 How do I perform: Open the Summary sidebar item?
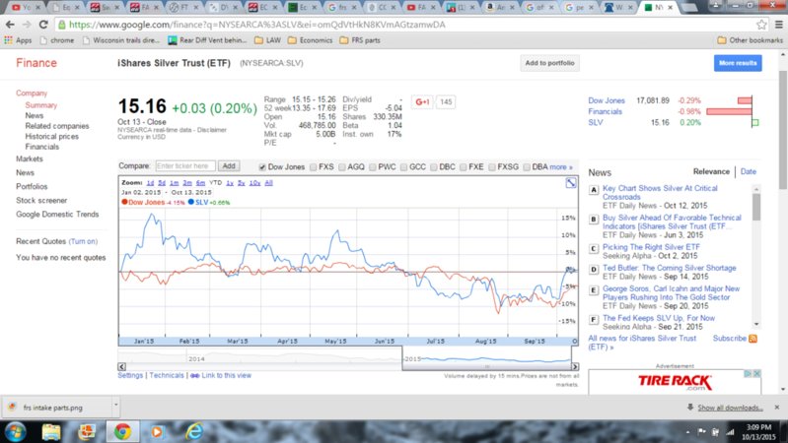tap(41, 105)
